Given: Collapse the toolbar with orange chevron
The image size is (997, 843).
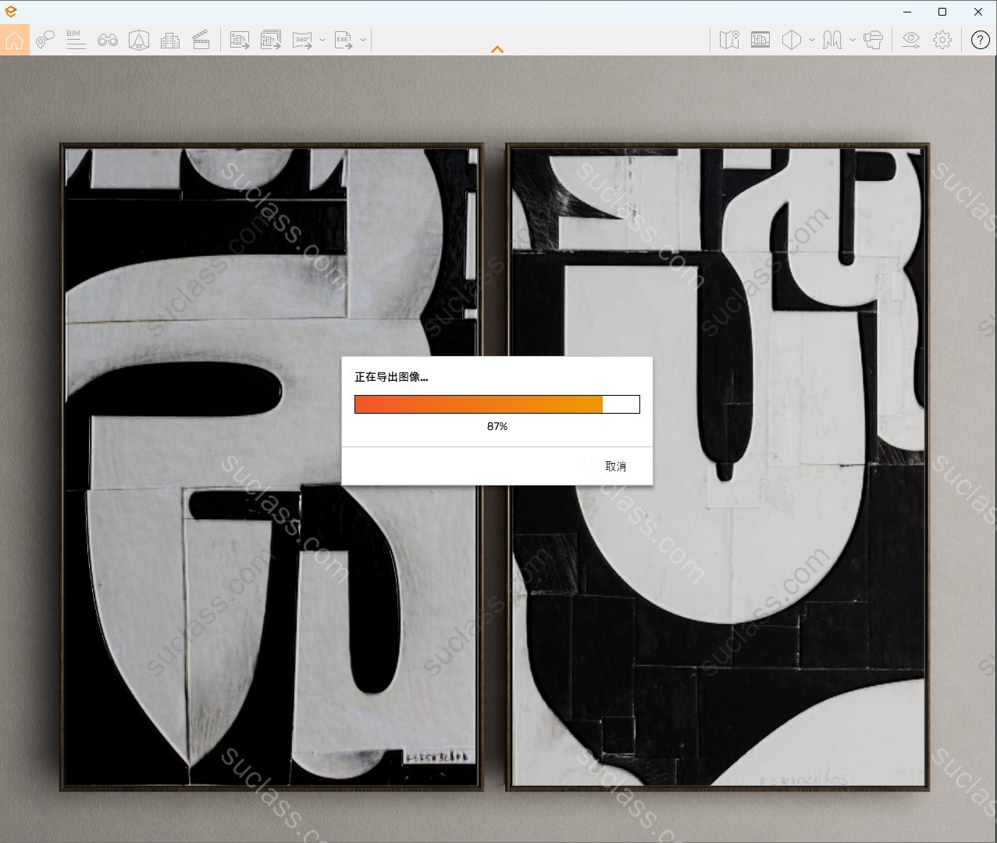Looking at the screenshot, I should (x=497, y=49).
